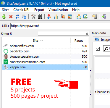This screenshot has width=110, height=108.
Task: Select bloggerspassion.com in the sites list
Action: (45, 57)
